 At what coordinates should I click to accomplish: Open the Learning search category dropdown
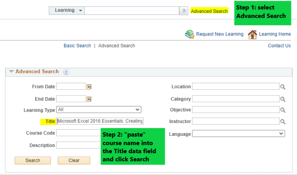tap(67, 10)
